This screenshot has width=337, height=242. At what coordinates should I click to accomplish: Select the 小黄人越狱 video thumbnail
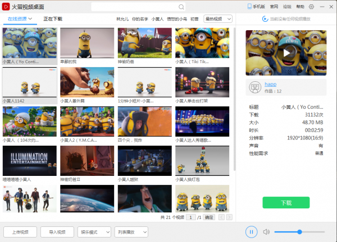[145, 161]
